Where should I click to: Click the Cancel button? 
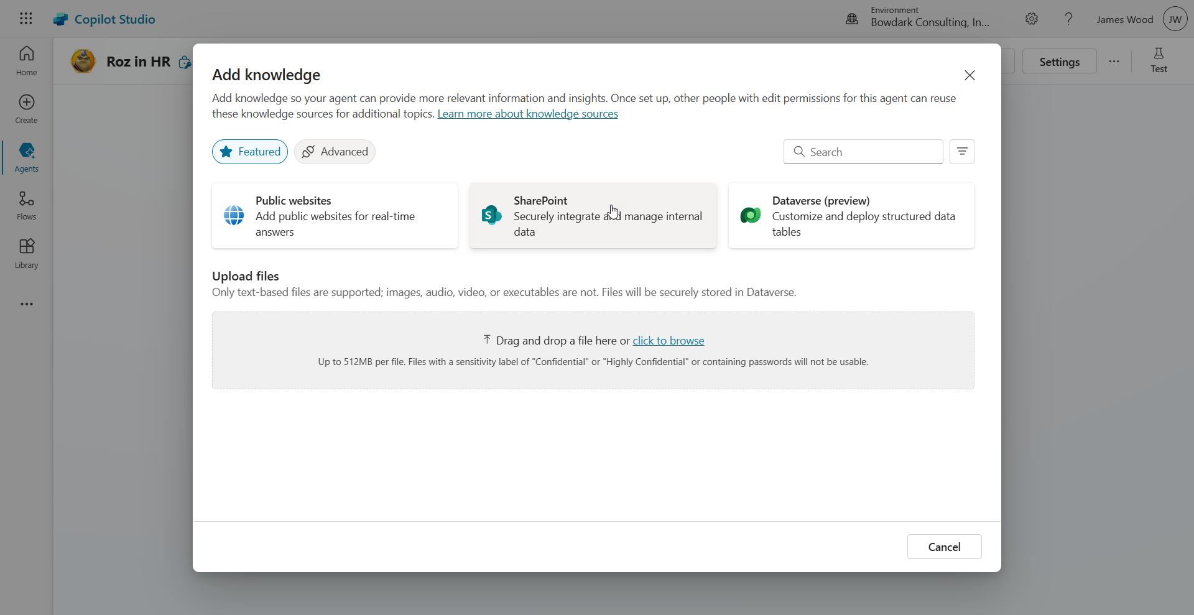pyautogui.click(x=944, y=547)
